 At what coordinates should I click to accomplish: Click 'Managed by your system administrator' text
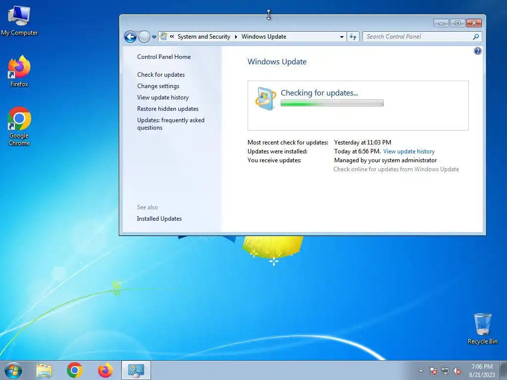point(385,160)
